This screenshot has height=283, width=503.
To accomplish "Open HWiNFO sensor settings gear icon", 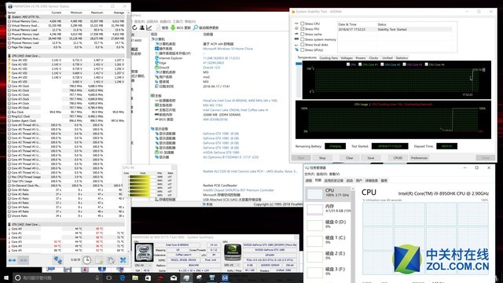I will 111,260.
